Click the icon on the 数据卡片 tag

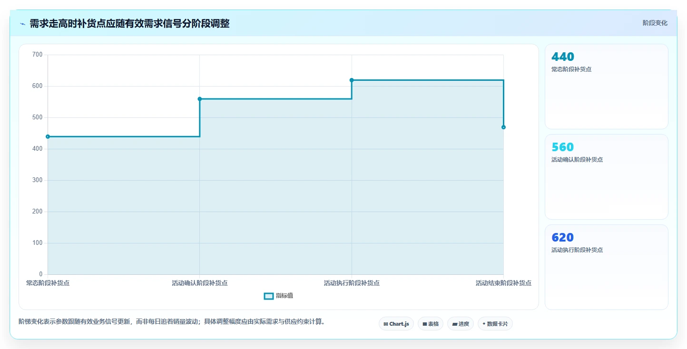pyautogui.click(x=484, y=324)
